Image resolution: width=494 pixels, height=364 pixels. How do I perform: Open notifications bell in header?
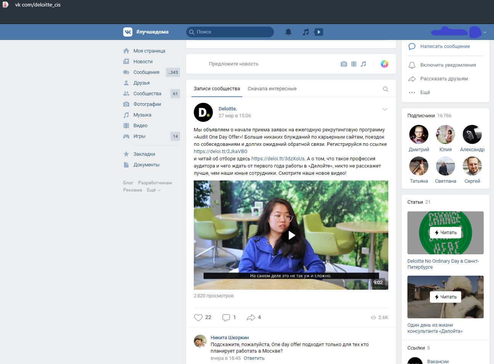tap(288, 32)
